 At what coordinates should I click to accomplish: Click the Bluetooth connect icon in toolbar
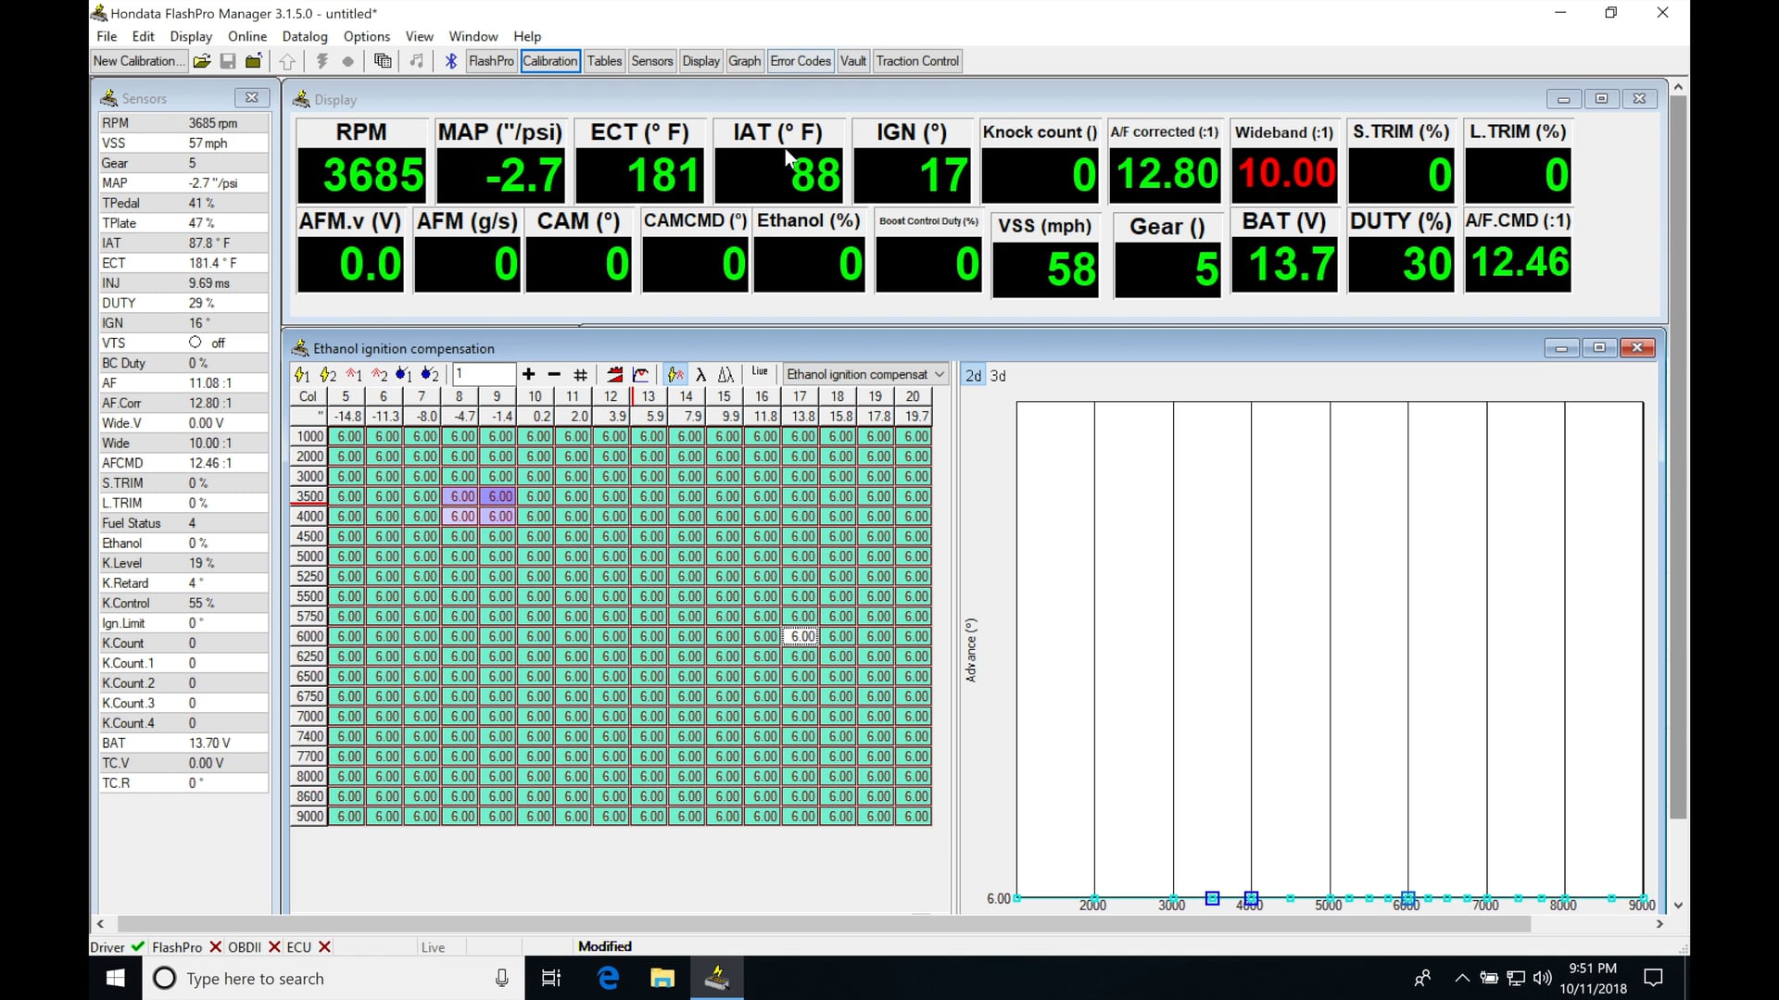click(x=451, y=61)
